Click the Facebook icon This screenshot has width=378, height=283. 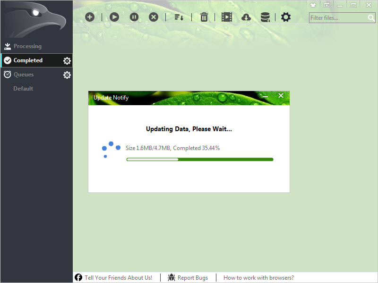coord(78,277)
